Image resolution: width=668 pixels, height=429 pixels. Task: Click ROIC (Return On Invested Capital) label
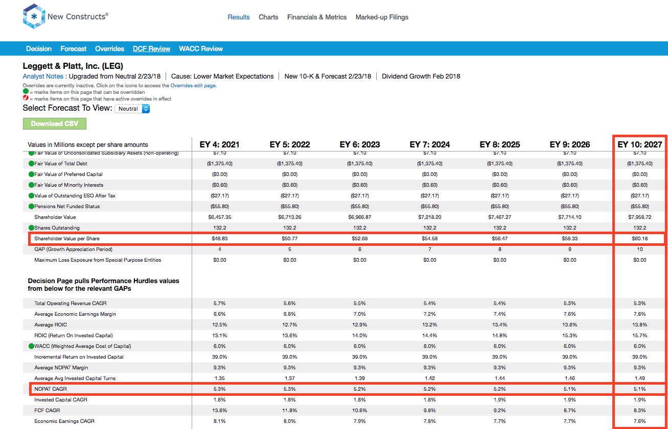[74, 336]
